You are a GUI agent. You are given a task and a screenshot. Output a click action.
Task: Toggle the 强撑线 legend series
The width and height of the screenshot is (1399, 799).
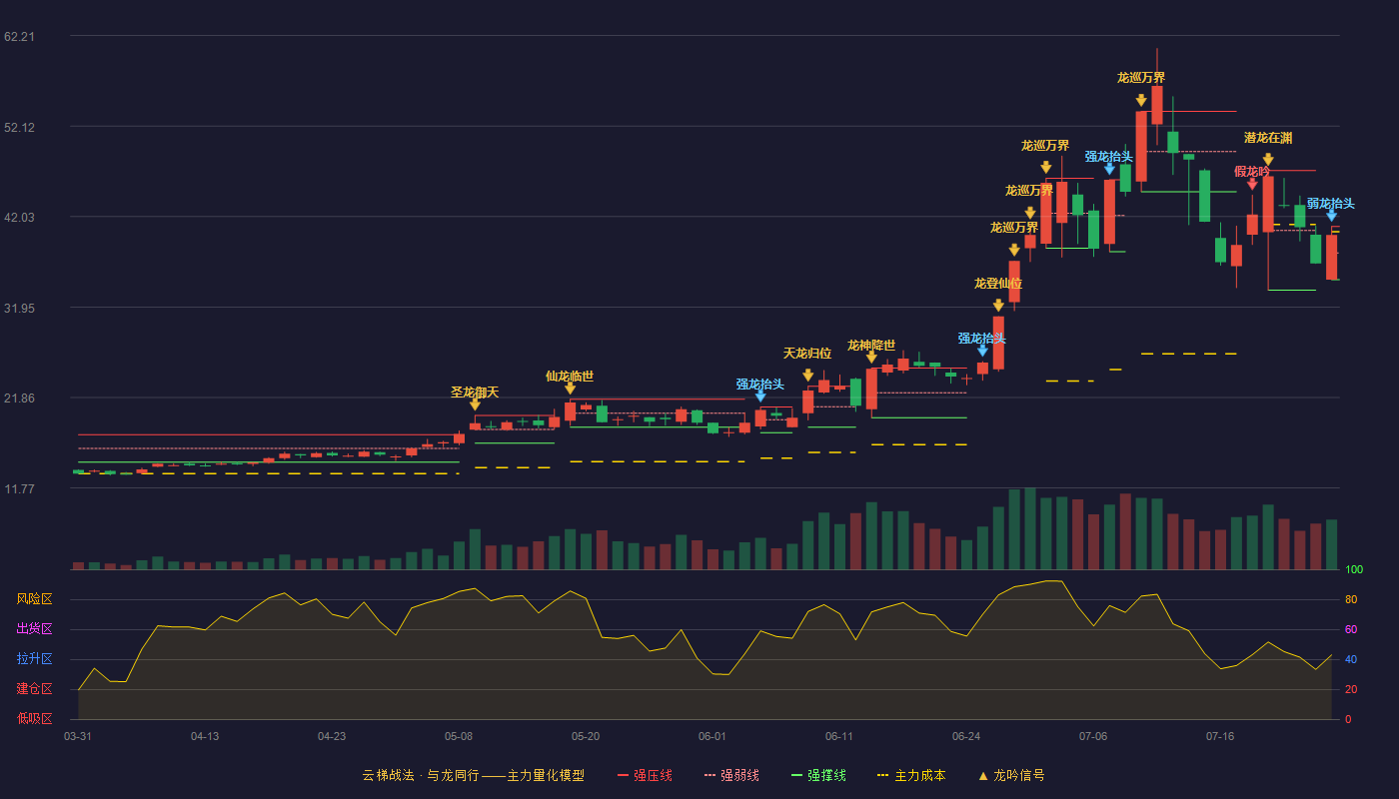tap(818, 775)
